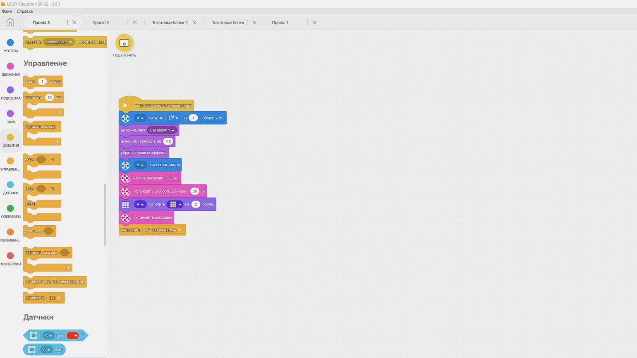Switch to the Проект 2 tab
The image size is (637, 358).
point(101,22)
